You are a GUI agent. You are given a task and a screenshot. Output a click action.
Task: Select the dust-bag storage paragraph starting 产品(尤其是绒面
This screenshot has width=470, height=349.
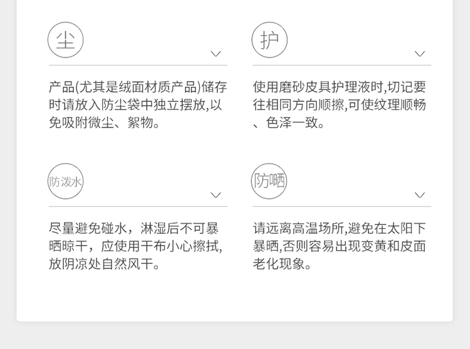point(138,104)
